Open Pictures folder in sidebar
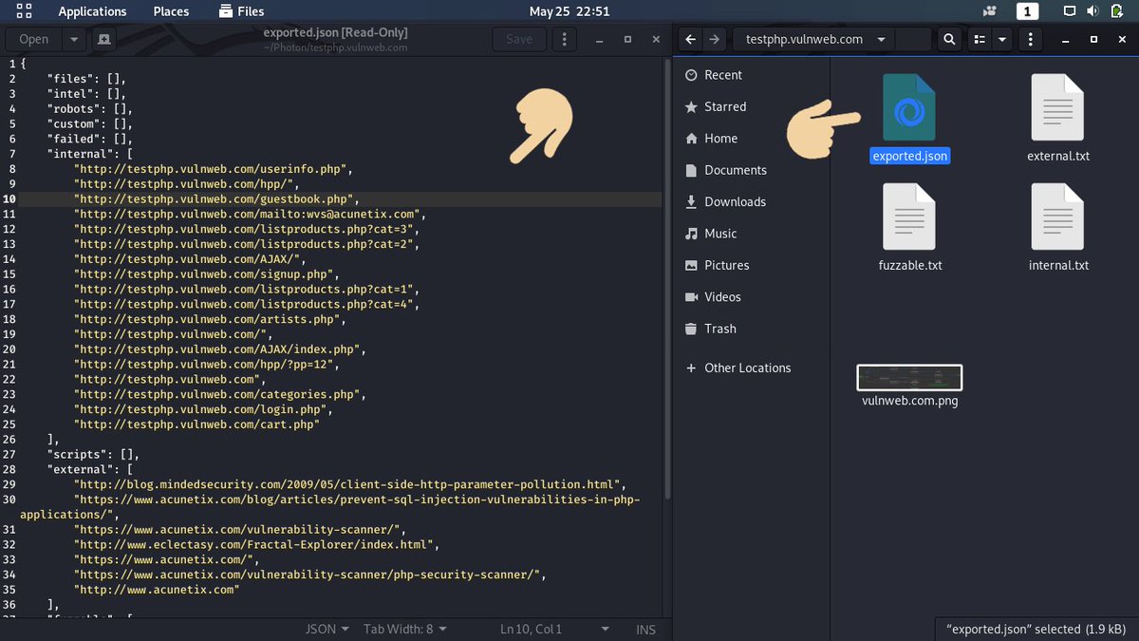 tap(726, 265)
